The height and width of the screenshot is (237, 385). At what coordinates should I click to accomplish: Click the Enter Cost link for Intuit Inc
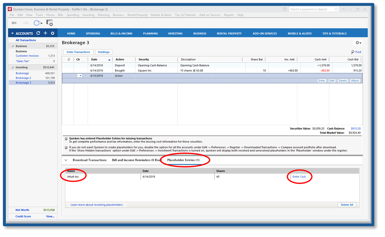(299, 177)
